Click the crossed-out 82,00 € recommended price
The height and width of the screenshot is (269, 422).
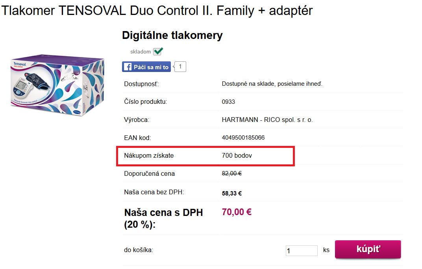pos(232,173)
